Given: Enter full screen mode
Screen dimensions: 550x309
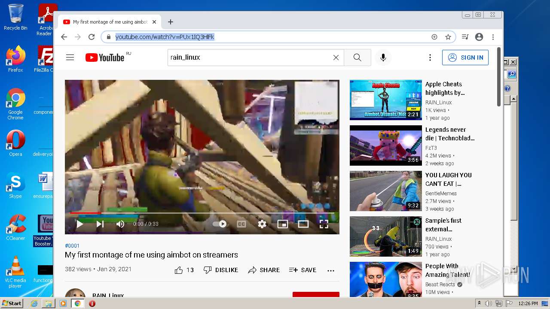Looking at the screenshot, I should point(324,224).
